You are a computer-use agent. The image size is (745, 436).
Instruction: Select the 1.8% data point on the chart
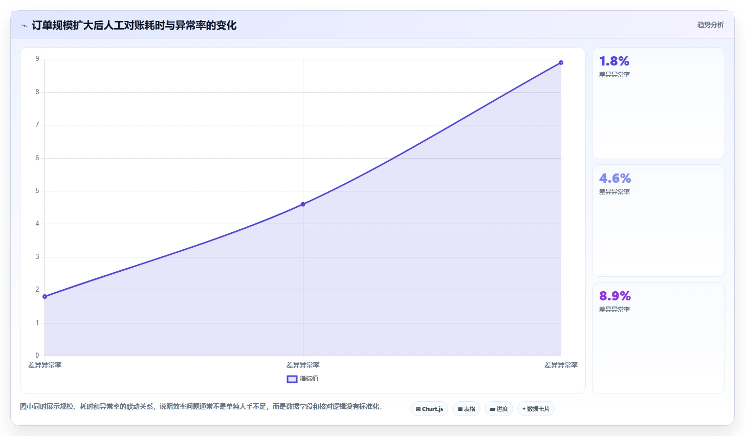(x=45, y=297)
